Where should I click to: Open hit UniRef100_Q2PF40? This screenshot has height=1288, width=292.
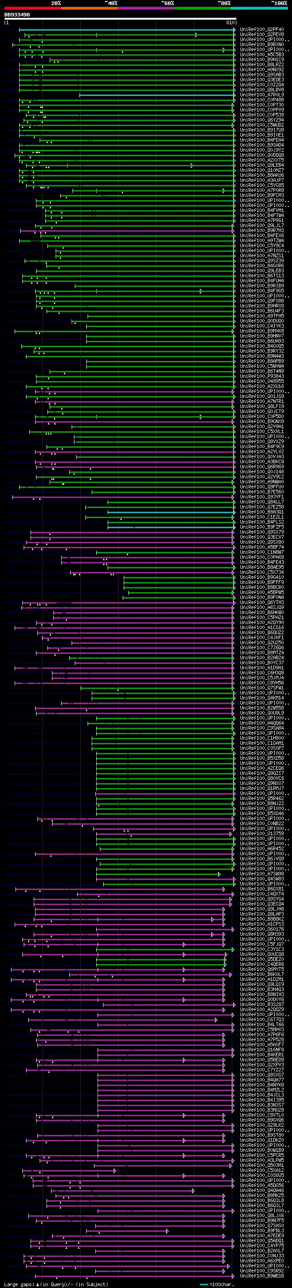coord(262,30)
